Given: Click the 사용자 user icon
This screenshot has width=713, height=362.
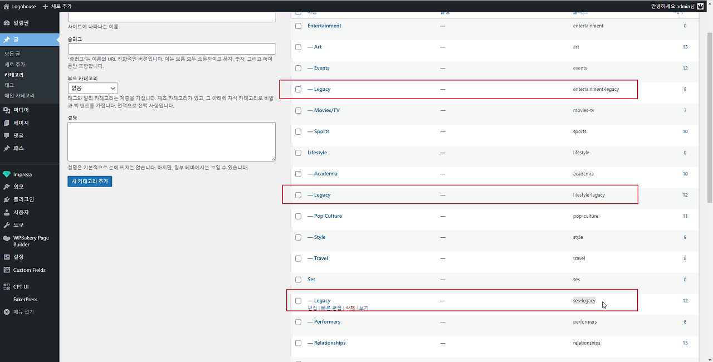Looking at the screenshot, I should pos(7,212).
